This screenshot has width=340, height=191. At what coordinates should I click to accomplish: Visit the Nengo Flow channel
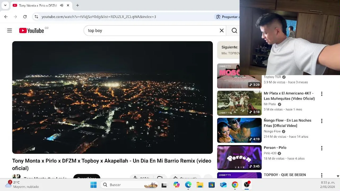click(x=272, y=131)
